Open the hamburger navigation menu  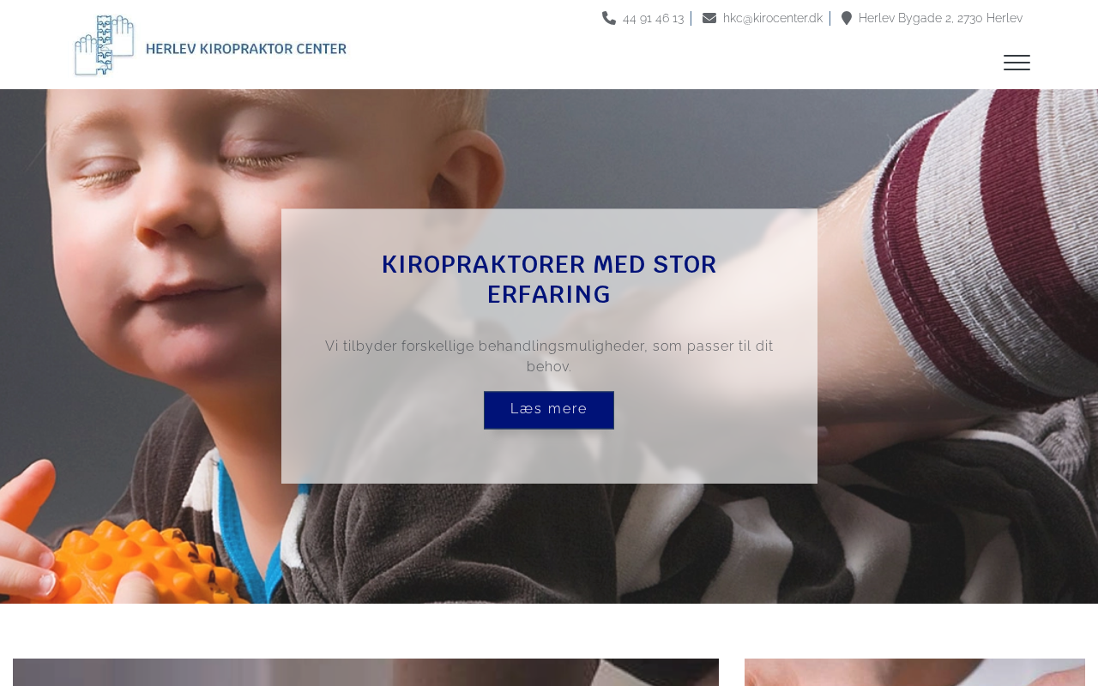(x=1017, y=63)
